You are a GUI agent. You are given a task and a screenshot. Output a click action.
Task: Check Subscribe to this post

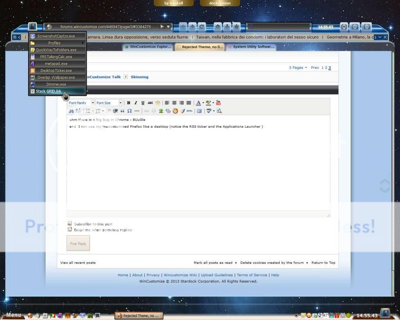(x=70, y=223)
